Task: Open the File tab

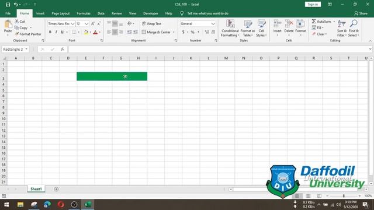Action: (8, 13)
